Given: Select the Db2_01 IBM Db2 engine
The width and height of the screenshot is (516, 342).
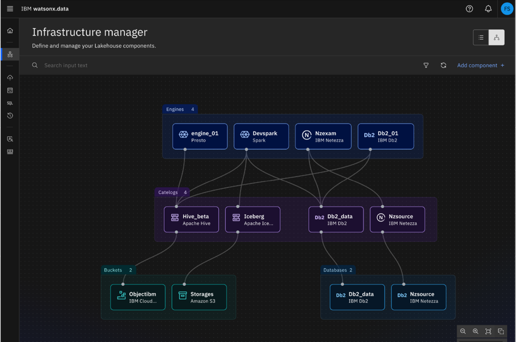Looking at the screenshot, I should [386, 137].
